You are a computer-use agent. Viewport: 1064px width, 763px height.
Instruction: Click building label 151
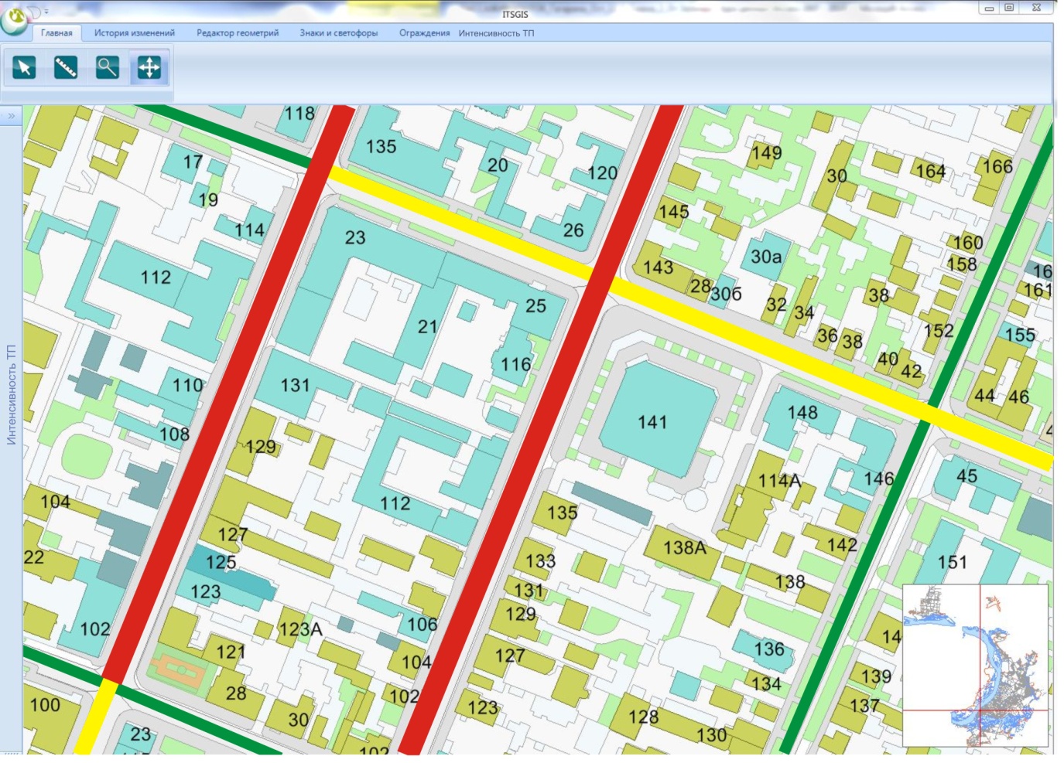953,562
